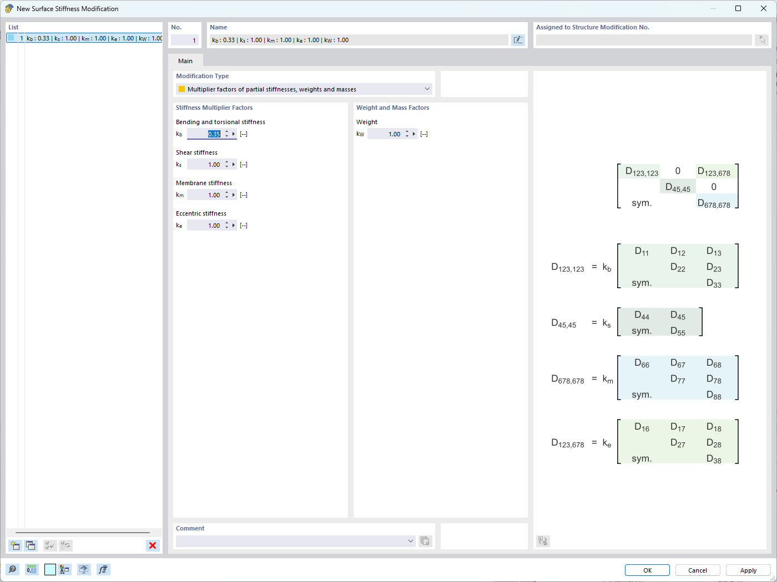
Task: Open the comment library icon next to Comment
Action: [425, 541]
